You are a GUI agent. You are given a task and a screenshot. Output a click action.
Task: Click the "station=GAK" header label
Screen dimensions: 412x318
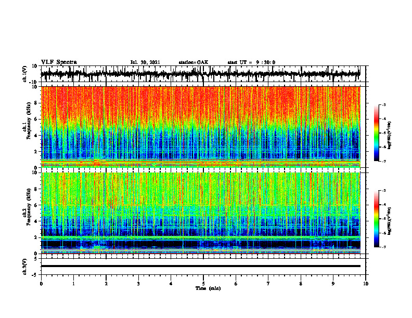coord(194,62)
